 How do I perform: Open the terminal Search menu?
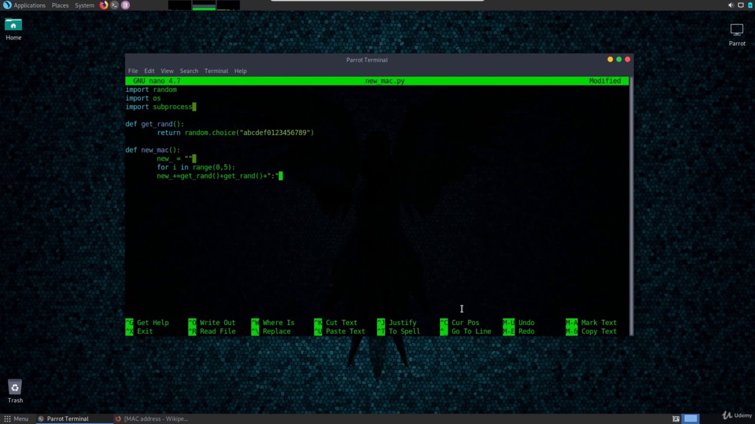click(189, 71)
